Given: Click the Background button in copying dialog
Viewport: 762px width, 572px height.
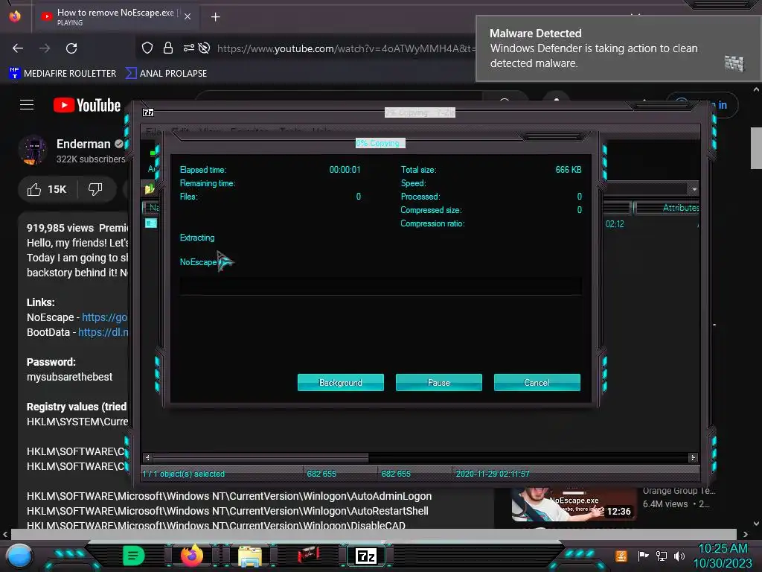Looking at the screenshot, I should coord(340,382).
